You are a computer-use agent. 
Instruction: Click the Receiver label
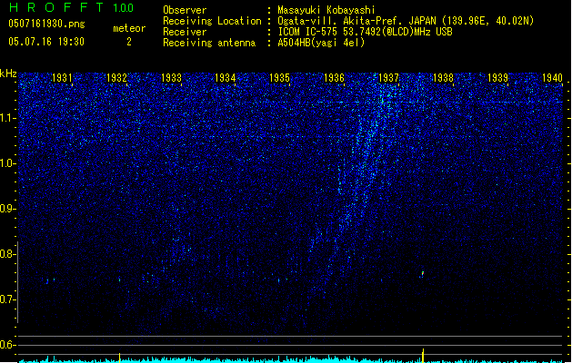[185, 32]
